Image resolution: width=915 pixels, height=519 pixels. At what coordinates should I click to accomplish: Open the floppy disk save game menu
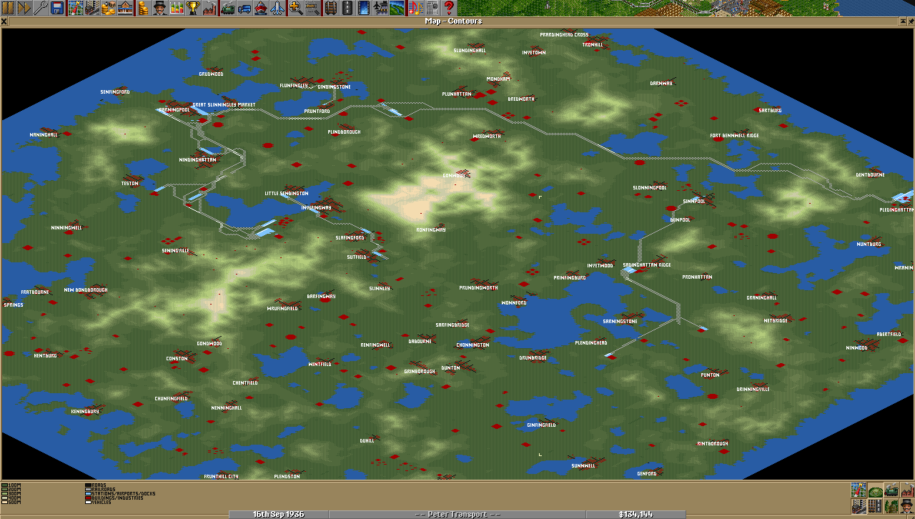pos(56,8)
